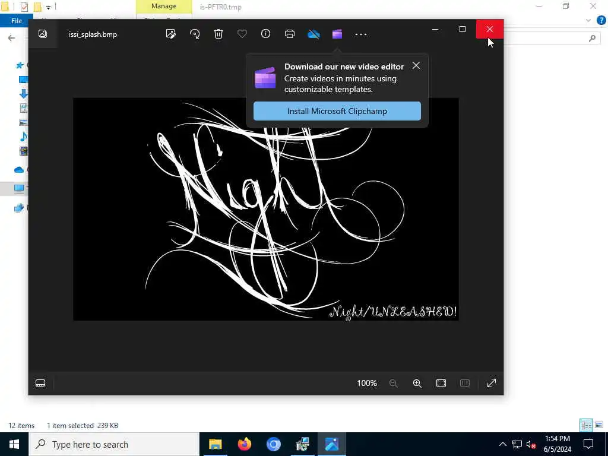Select Downloads arrow icon in Explorer sidebar

click(23, 93)
